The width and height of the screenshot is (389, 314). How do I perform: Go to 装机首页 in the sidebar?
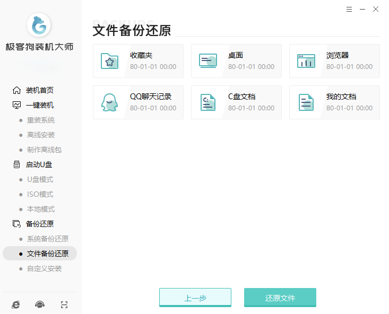click(39, 90)
